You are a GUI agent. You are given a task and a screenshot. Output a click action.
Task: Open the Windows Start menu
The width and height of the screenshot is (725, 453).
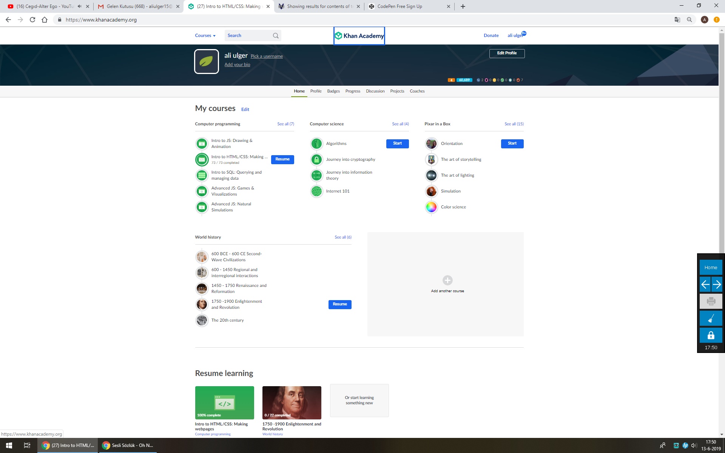pyautogui.click(x=9, y=445)
